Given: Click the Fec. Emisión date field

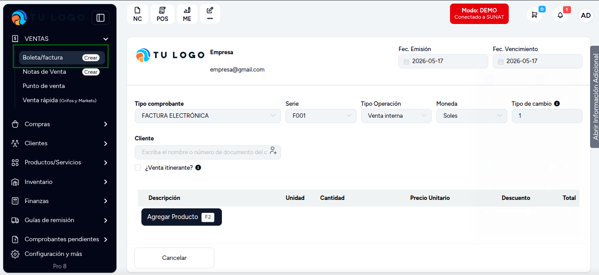Looking at the screenshot, I should coord(443,61).
